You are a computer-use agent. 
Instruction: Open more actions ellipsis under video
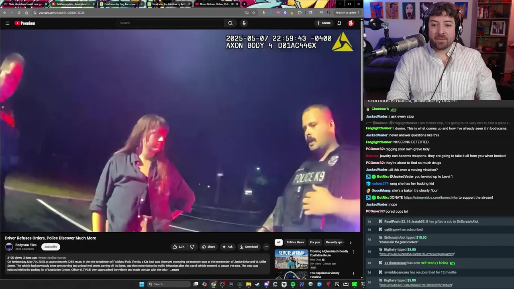point(266,246)
